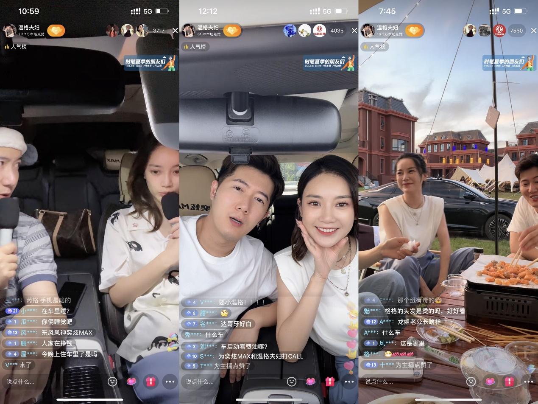Tap the pink heart icon in the 10:59 stream
Image resolution: width=538 pixels, height=404 pixels.
click(132, 382)
